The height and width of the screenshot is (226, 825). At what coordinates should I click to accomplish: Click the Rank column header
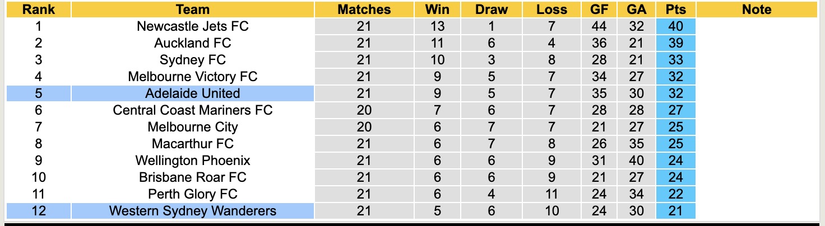point(38,10)
